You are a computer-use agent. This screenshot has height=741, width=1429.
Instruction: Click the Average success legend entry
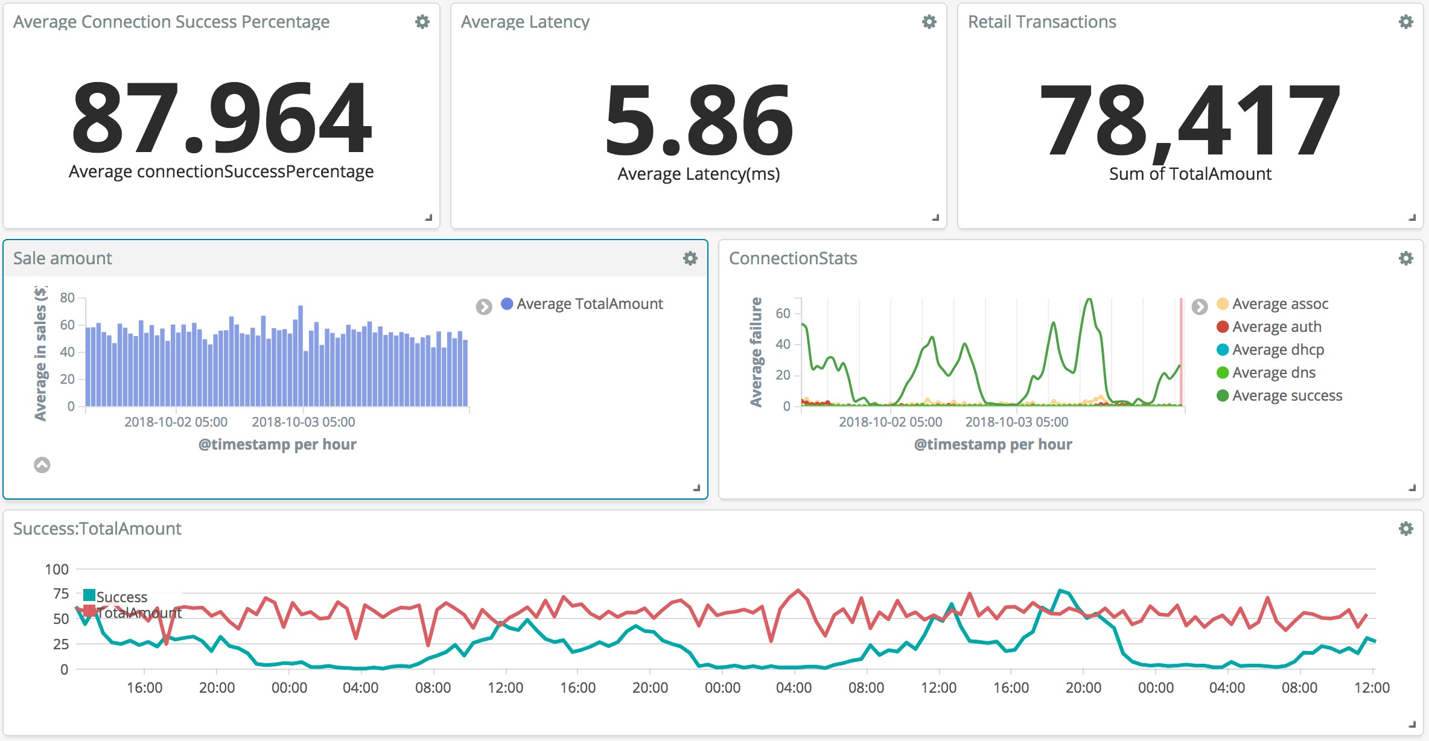1279,396
